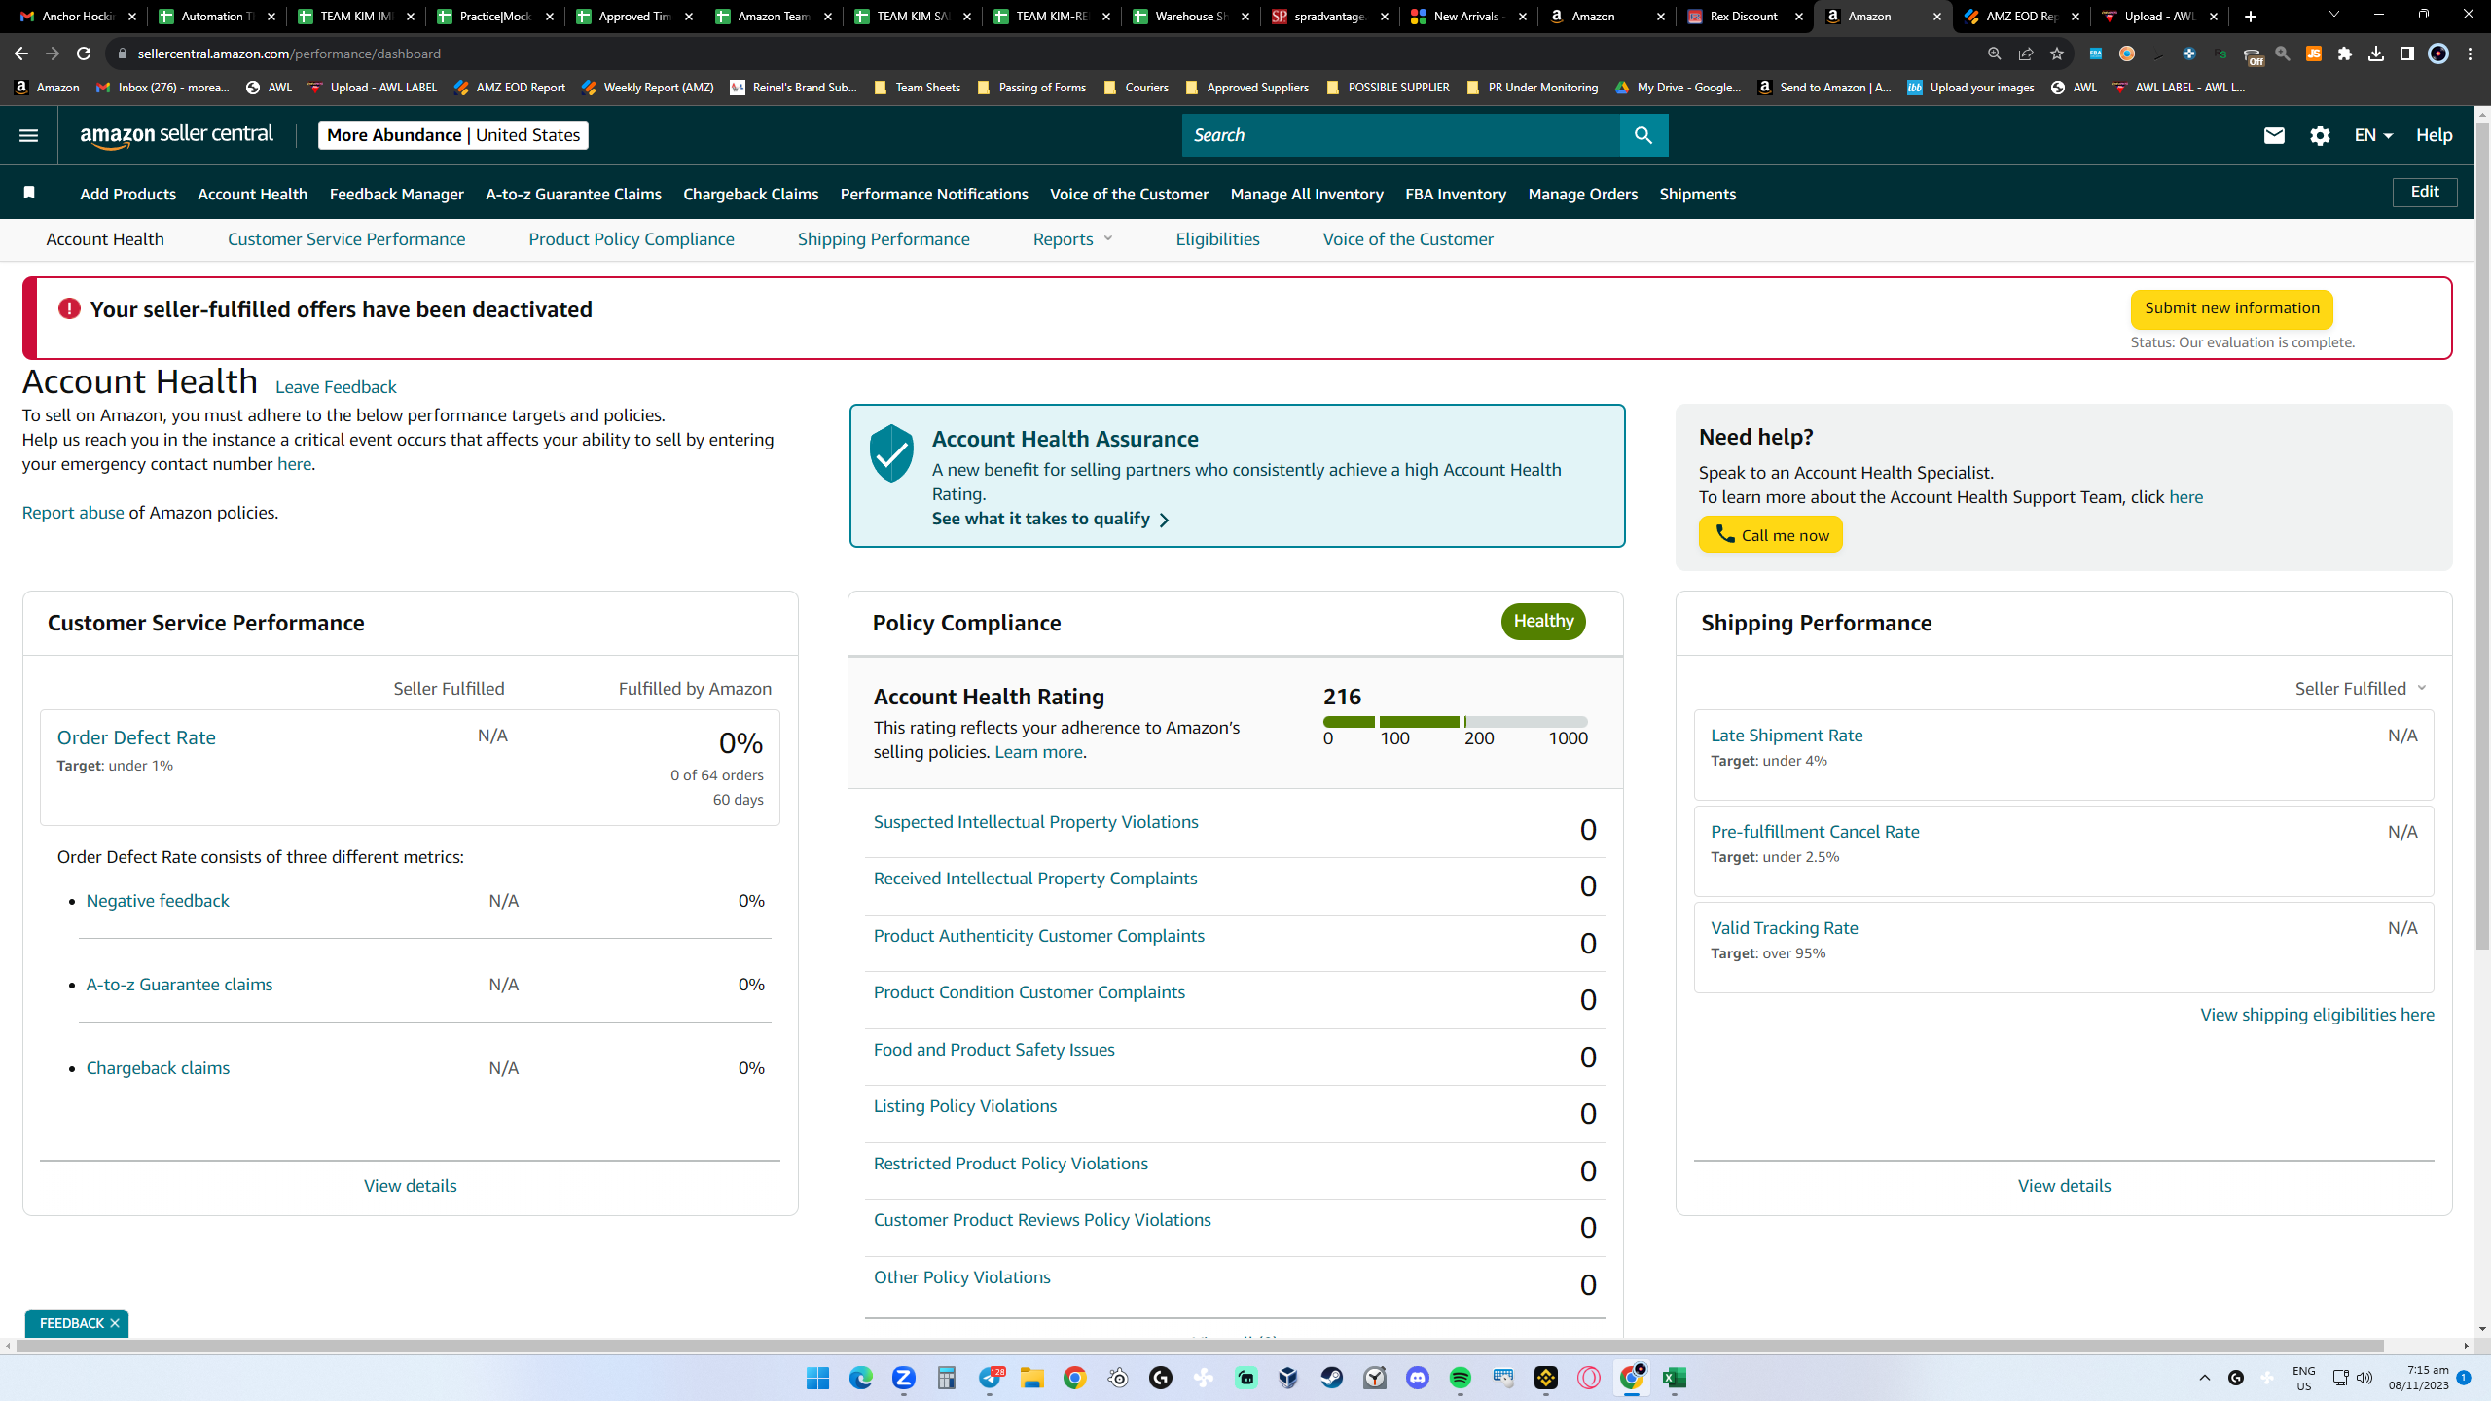Launch Telegram from the taskbar

click(990, 1378)
